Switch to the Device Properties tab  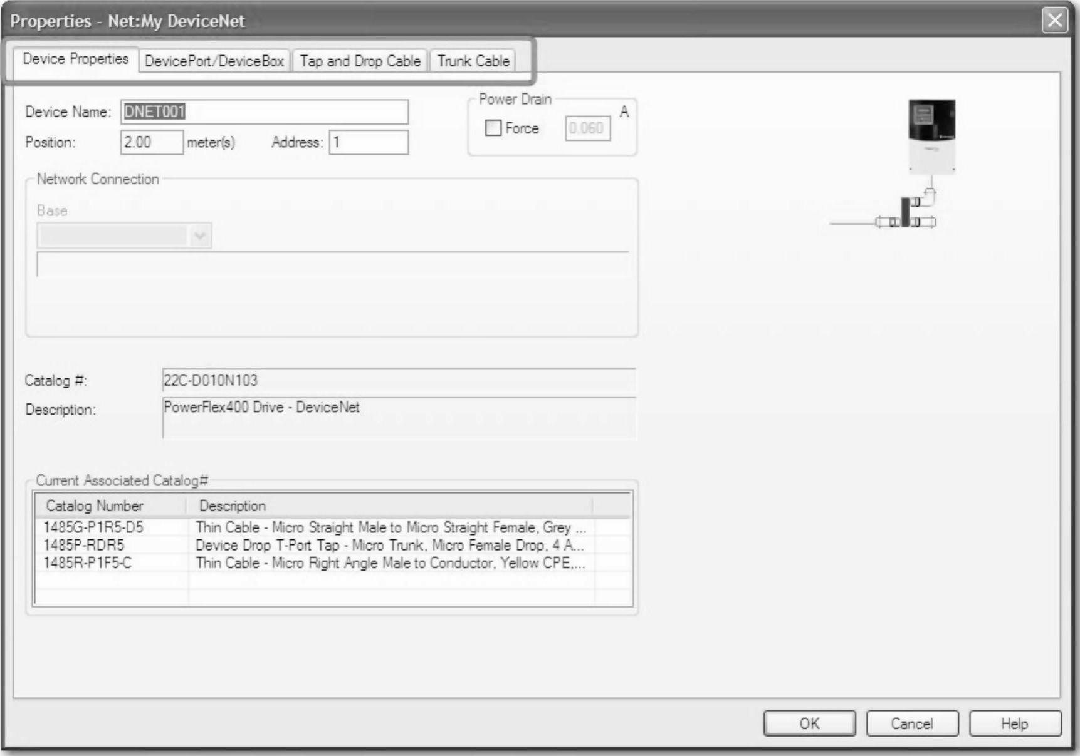[x=75, y=59]
